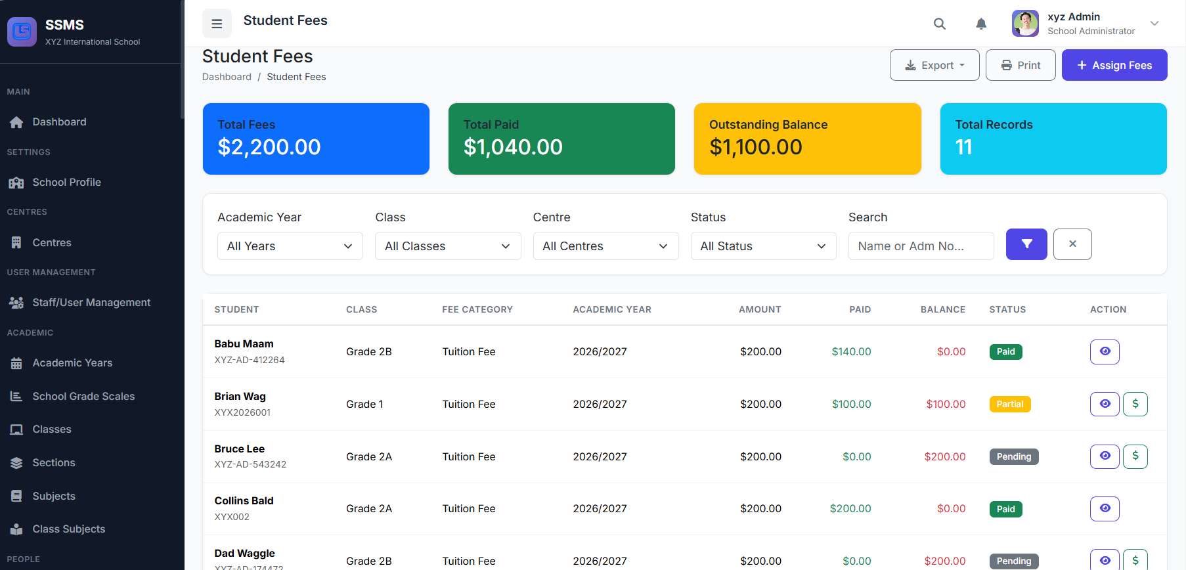The width and height of the screenshot is (1186, 570).
Task: Apply filters using the funnel icon button
Action: [x=1026, y=244]
